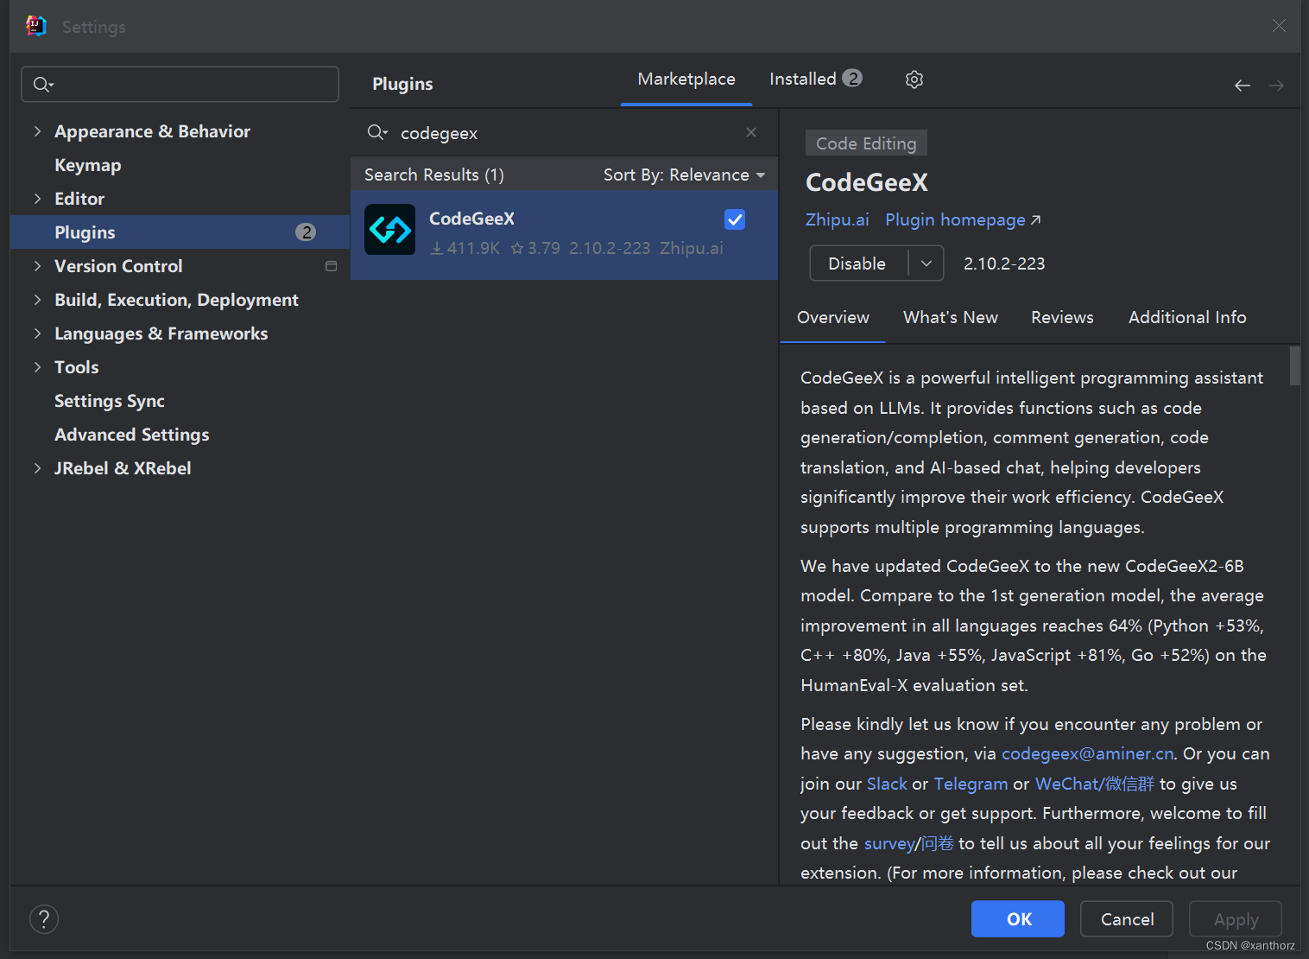1309x959 pixels.
Task: Uncheck the CodeGeeX enabled checkbox
Action: pyautogui.click(x=735, y=219)
